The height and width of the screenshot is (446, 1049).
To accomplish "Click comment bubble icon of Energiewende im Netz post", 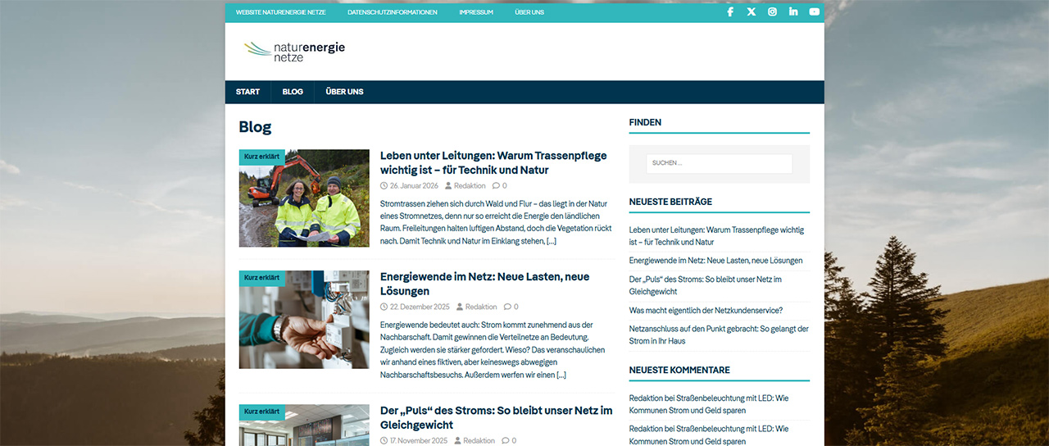I will (507, 307).
